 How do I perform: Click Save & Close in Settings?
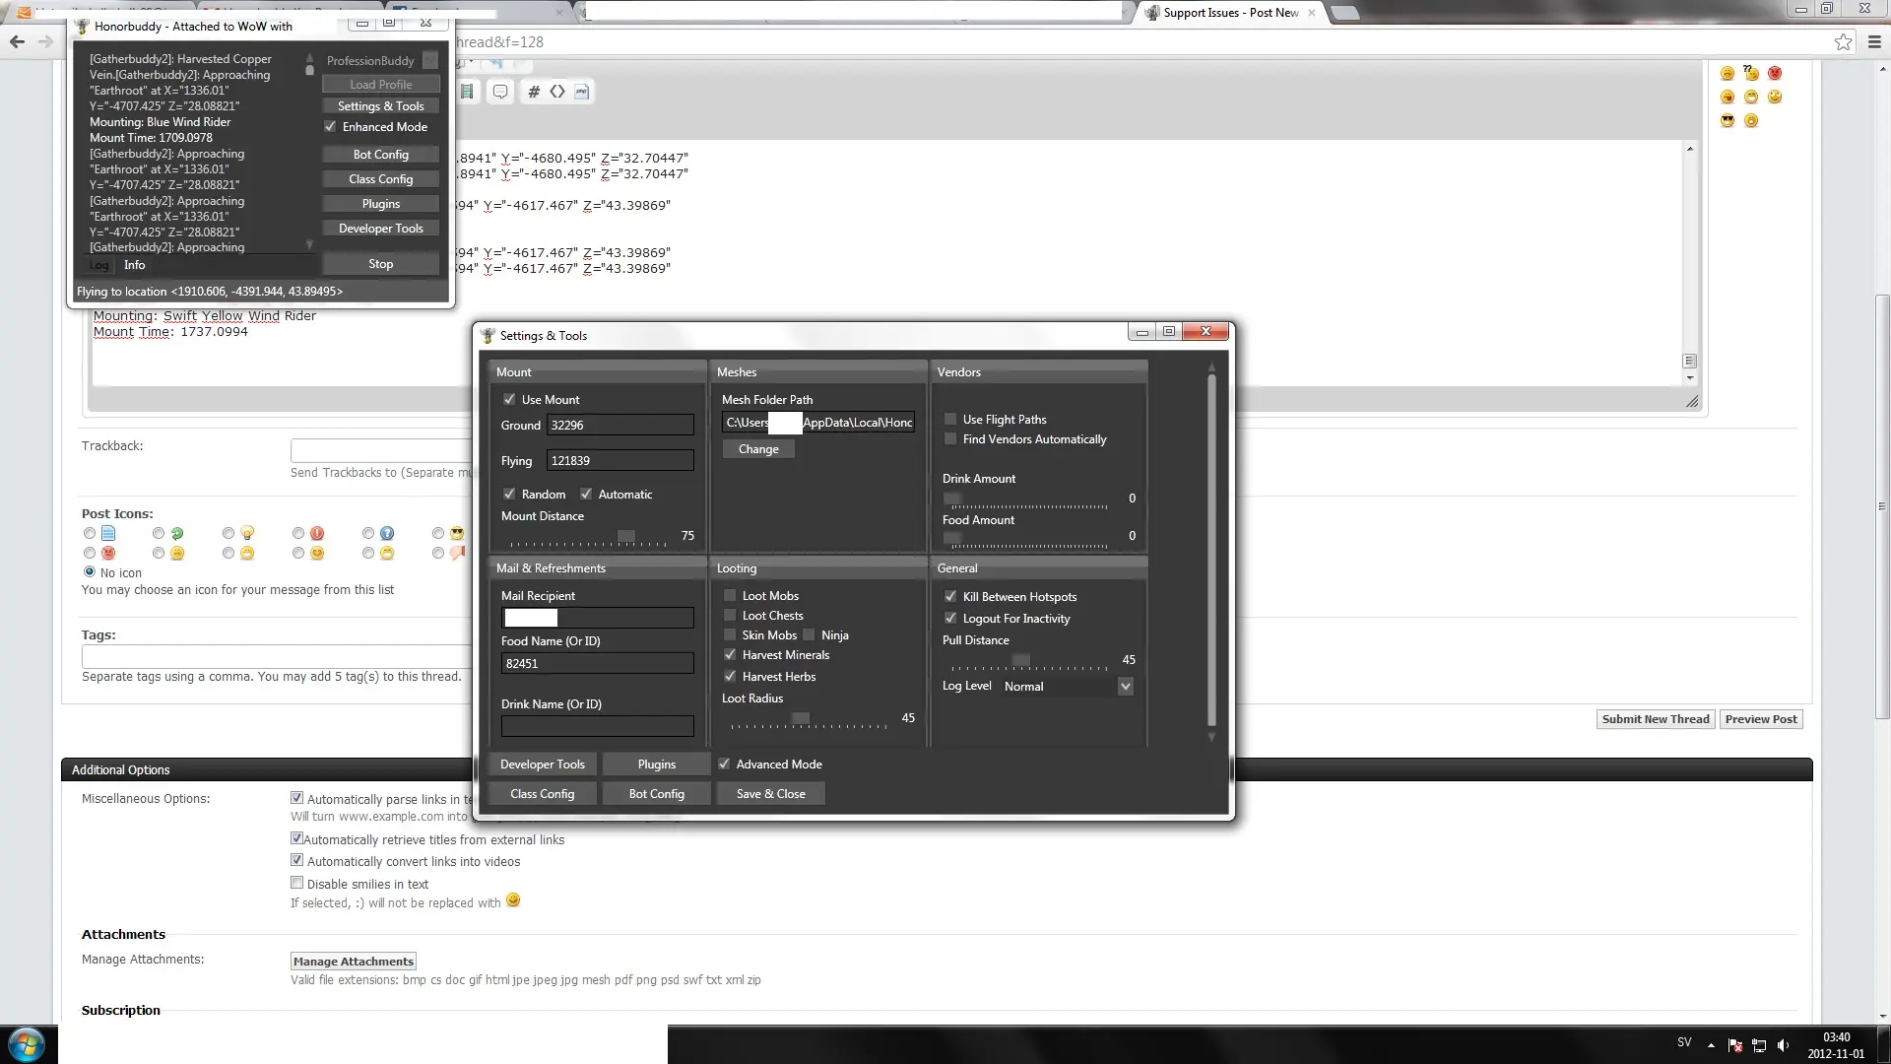coord(771,793)
